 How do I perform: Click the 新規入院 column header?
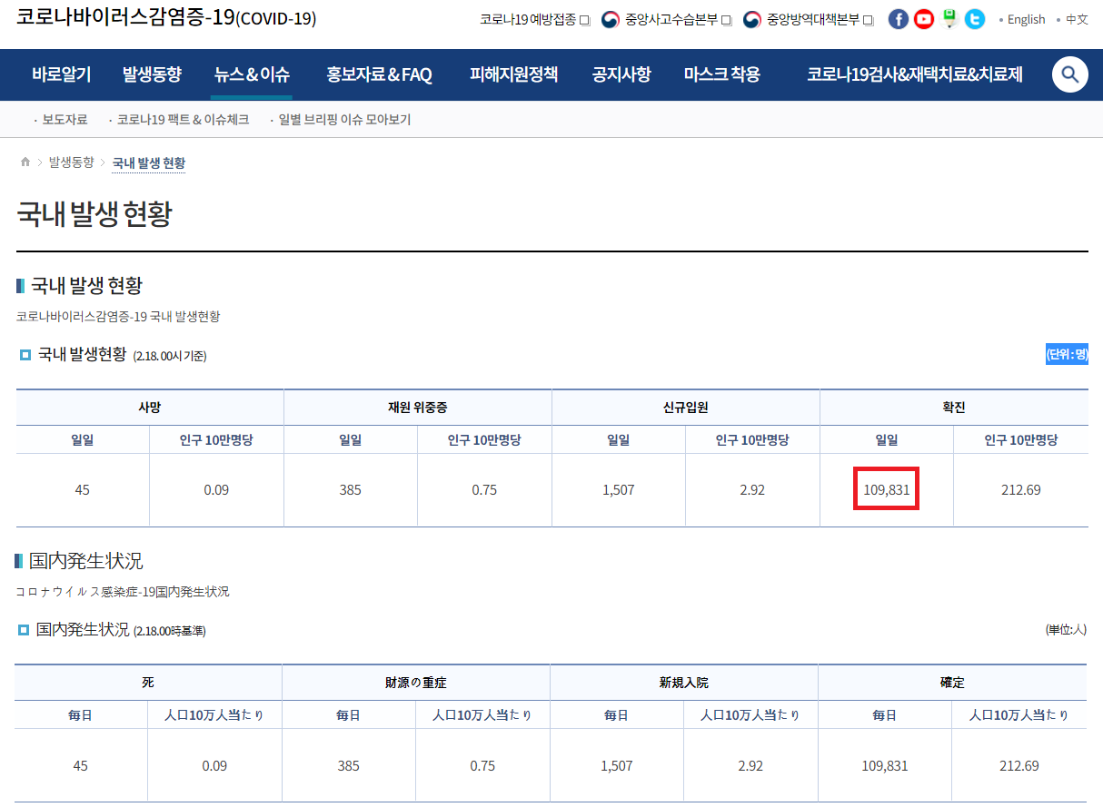pyautogui.click(x=683, y=683)
